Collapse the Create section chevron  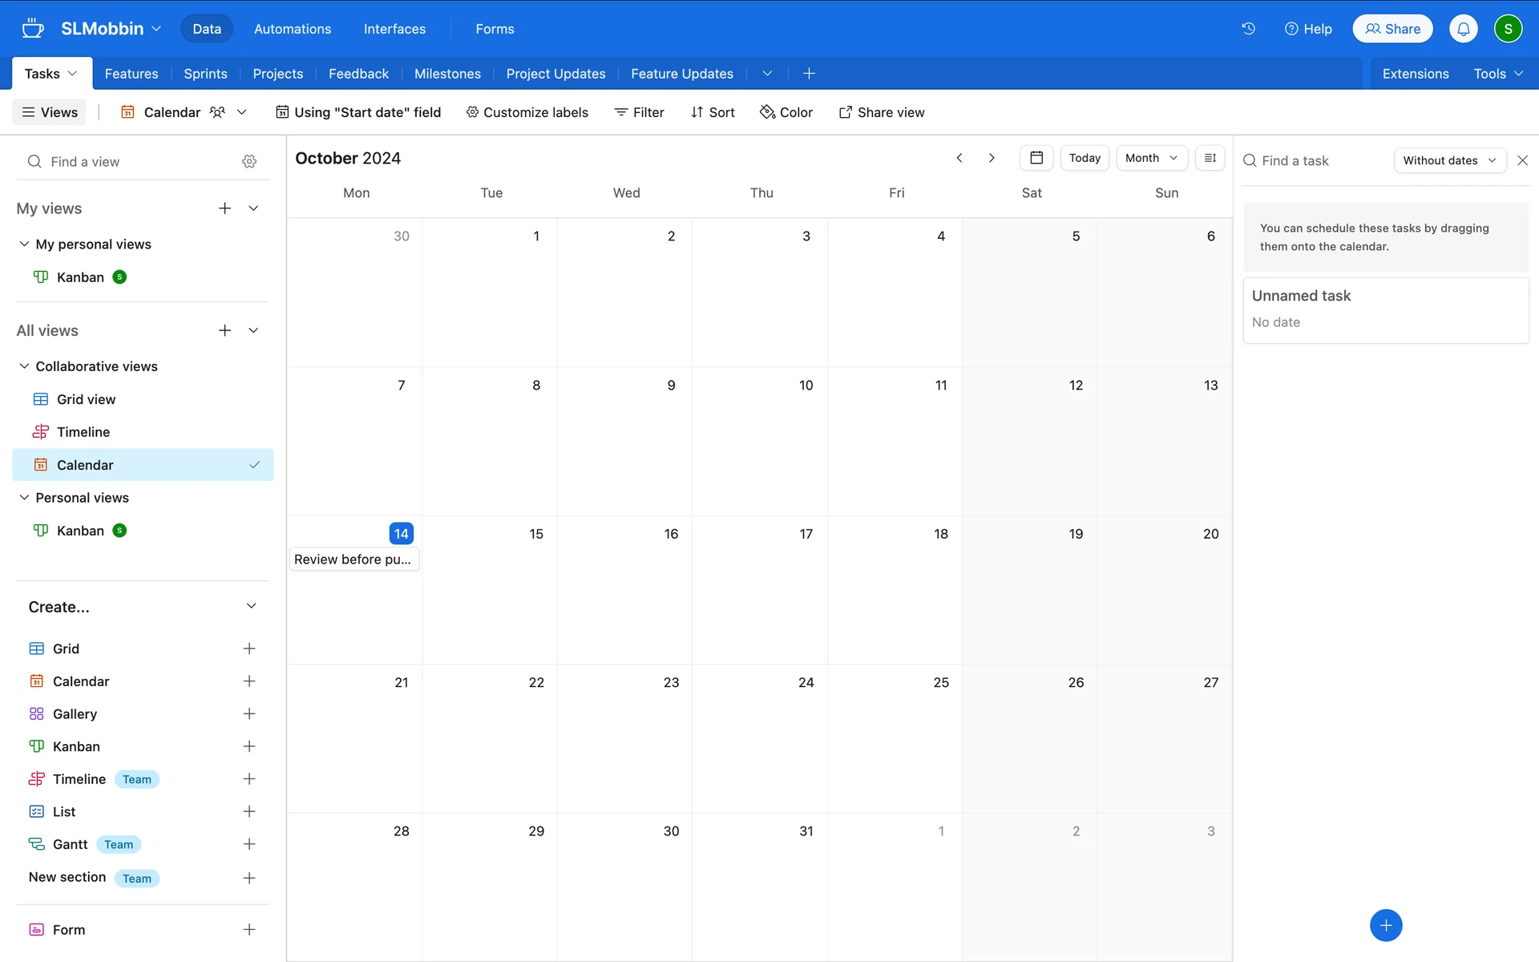pyautogui.click(x=251, y=606)
